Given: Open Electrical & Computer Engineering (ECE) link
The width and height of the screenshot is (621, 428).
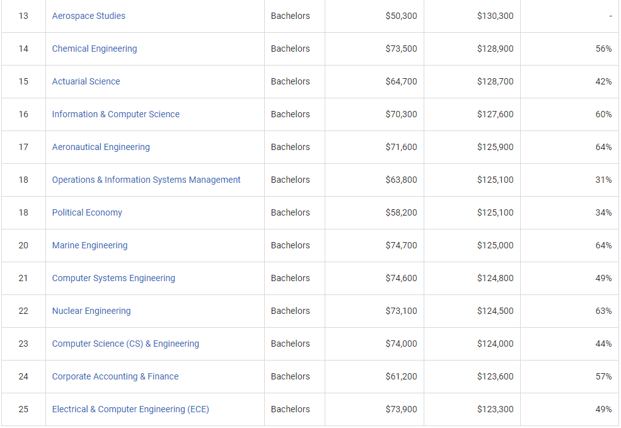Looking at the screenshot, I should [x=131, y=409].
